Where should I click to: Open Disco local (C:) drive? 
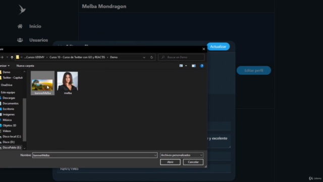point(12,136)
